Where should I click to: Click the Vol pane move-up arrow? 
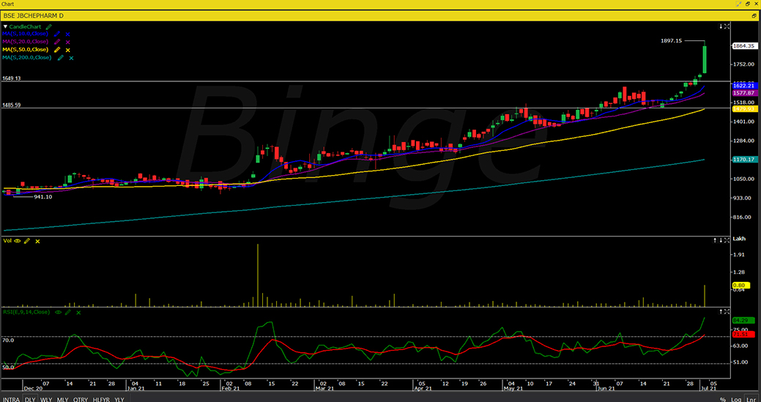716,240
